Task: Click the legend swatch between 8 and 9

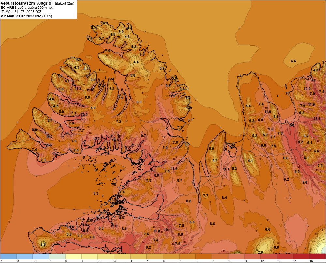Action: pyautogui.click(x=204, y=256)
